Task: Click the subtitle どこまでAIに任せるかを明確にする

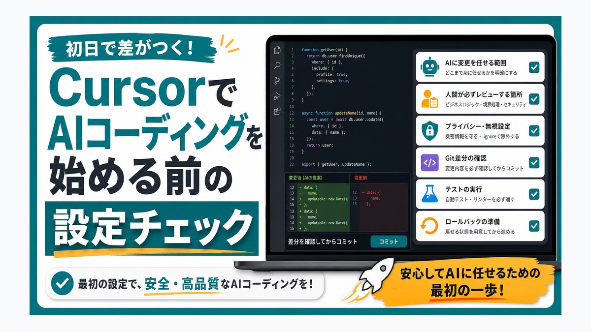Action: pos(480,73)
